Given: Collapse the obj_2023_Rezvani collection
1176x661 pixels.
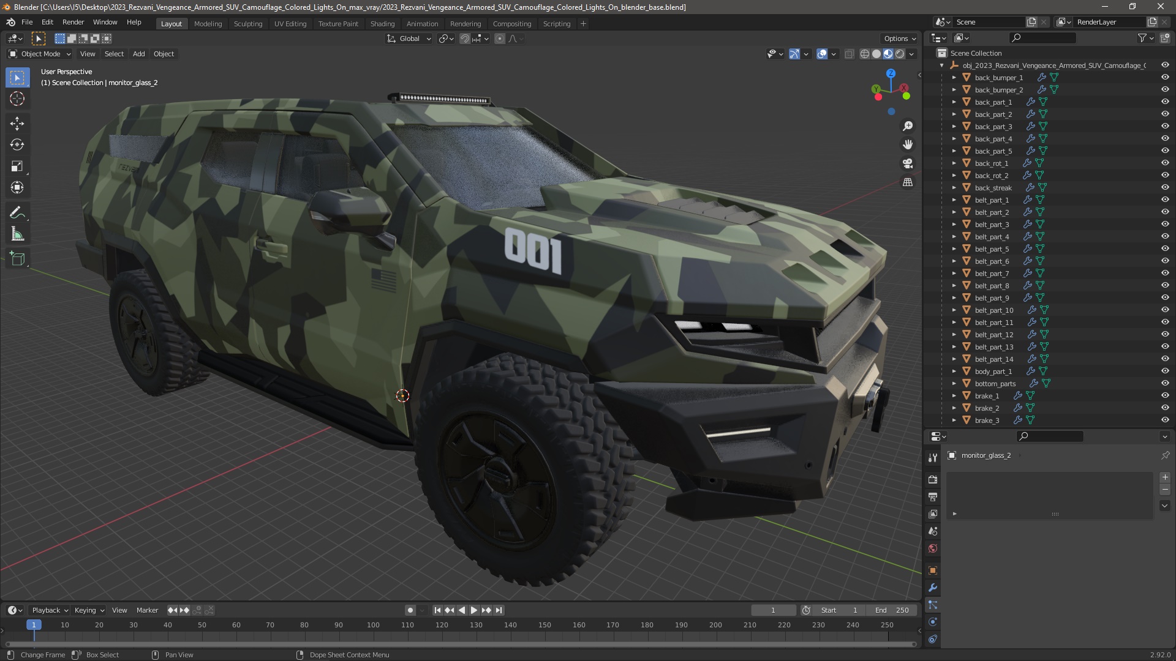Looking at the screenshot, I should click(941, 65).
